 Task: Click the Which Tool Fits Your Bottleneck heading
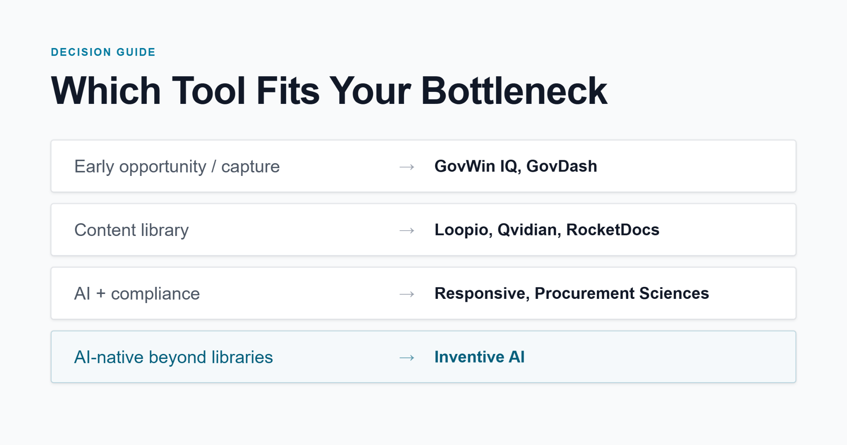[329, 91]
